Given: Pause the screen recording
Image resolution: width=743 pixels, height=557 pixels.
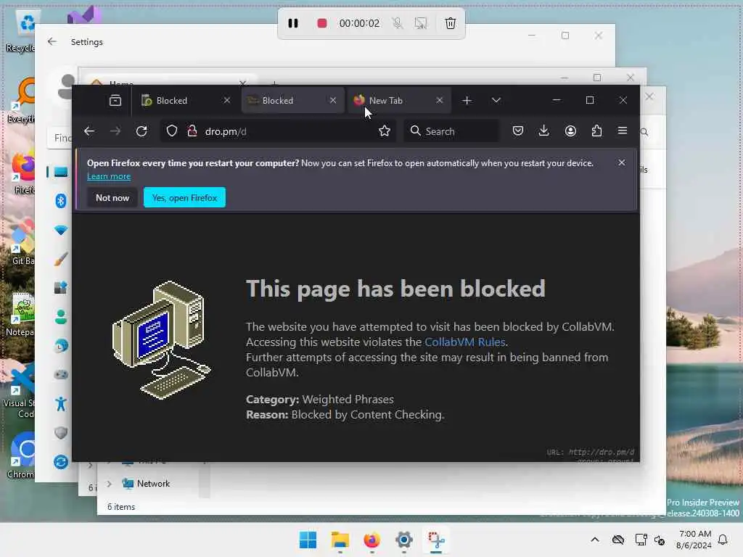Looking at the screenshot, I should pos(293,23).
